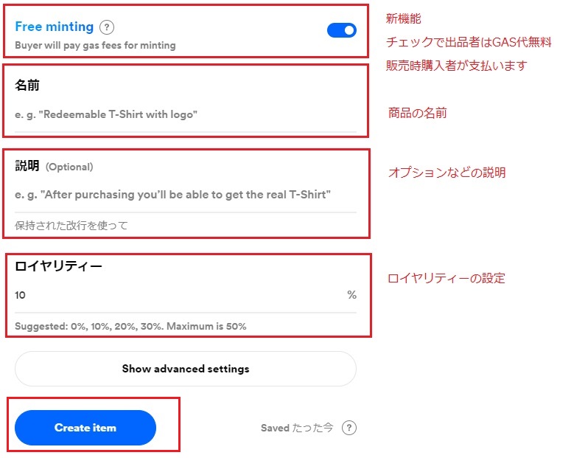The image size is (571, 458).
Task: Click the 名前 field label
Action: click(27, 85)
